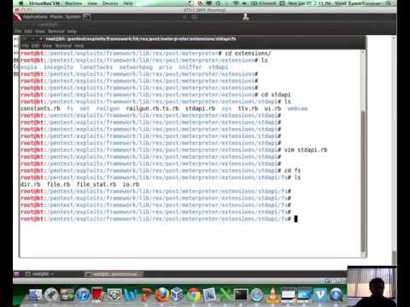Click 'io.rb' in the fs listing
Screen dimensions: 410x307
point(131,184)
